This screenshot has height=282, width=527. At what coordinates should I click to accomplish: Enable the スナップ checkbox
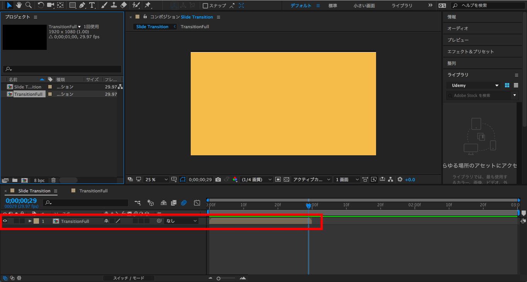pyautogui.click(x=205, y=5)
